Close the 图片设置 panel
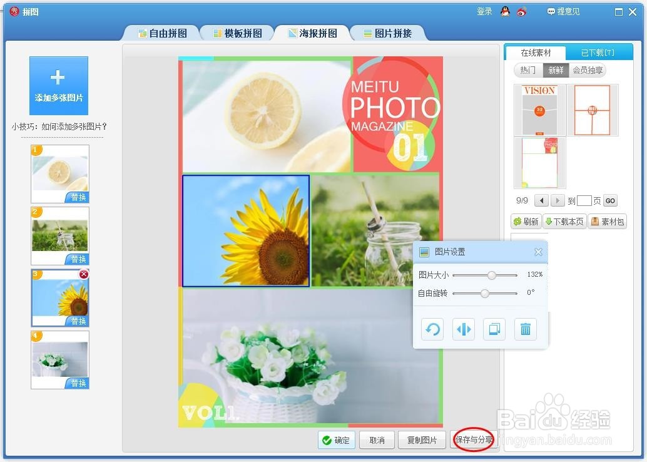 pos(538,252)
